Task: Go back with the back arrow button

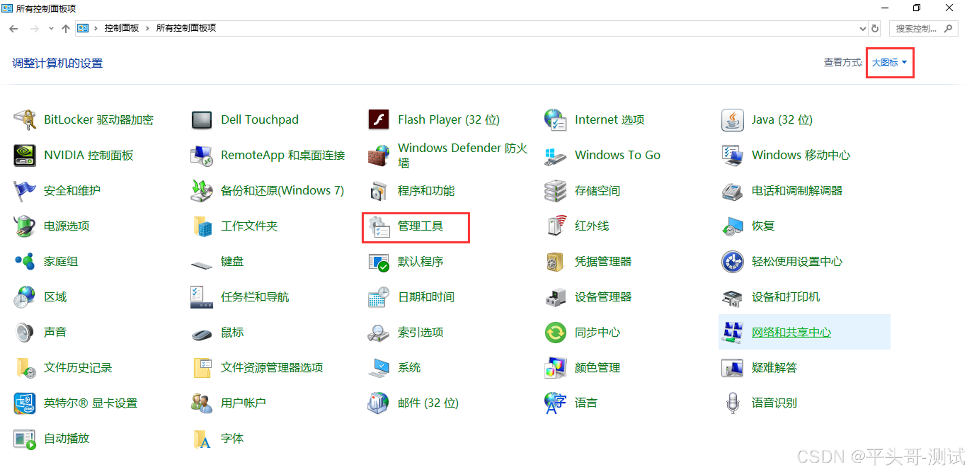Action: click(14, 28)
